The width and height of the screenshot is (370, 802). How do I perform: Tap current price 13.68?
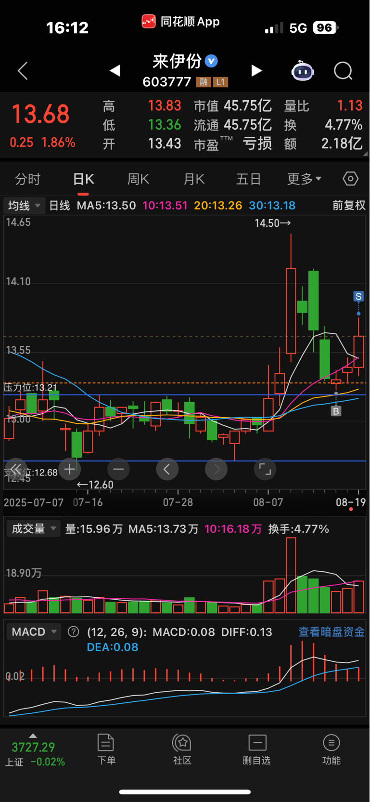pos(40,114)
